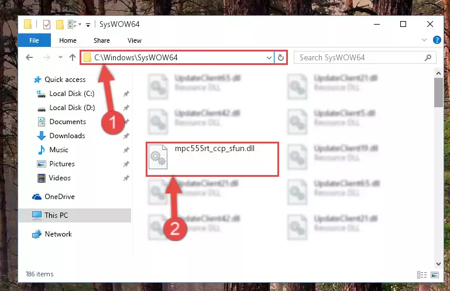Click the mpc555rt_ccp_sfun.dll gear file icon
Viewport: 450px width, 291px height.
click(x=158, y=157)
